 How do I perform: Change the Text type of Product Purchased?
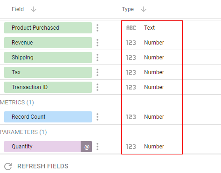[x=149, y=28]
